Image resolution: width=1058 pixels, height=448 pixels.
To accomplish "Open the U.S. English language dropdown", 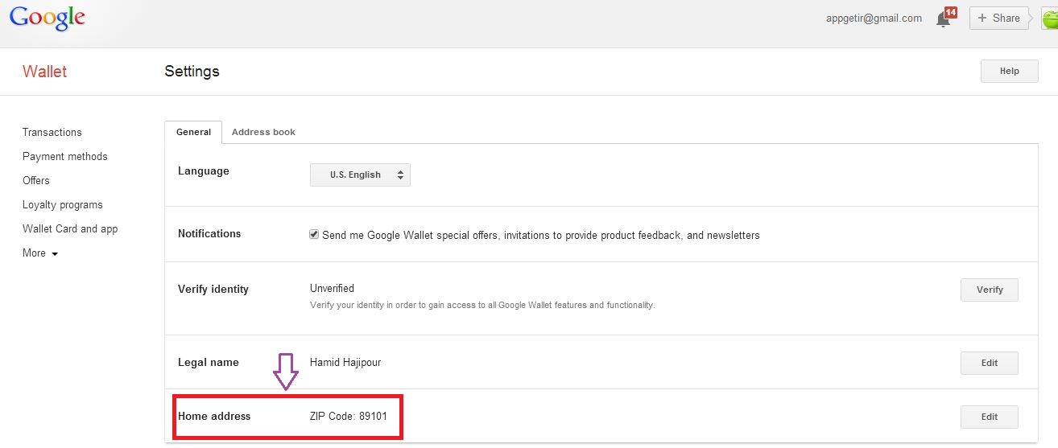I will 360,175.
